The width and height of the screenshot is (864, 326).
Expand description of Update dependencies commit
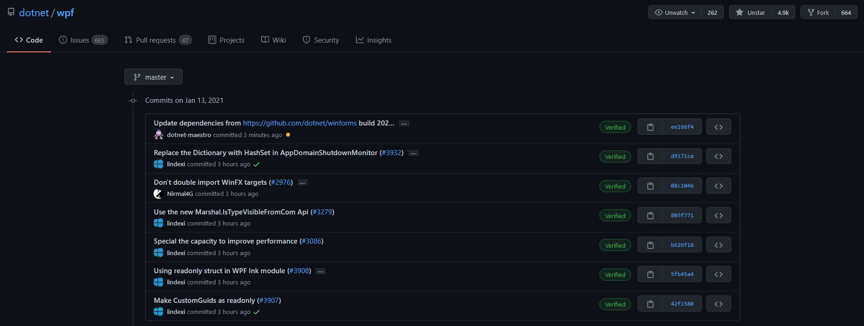pyautogui.click(x=404, y=124)
